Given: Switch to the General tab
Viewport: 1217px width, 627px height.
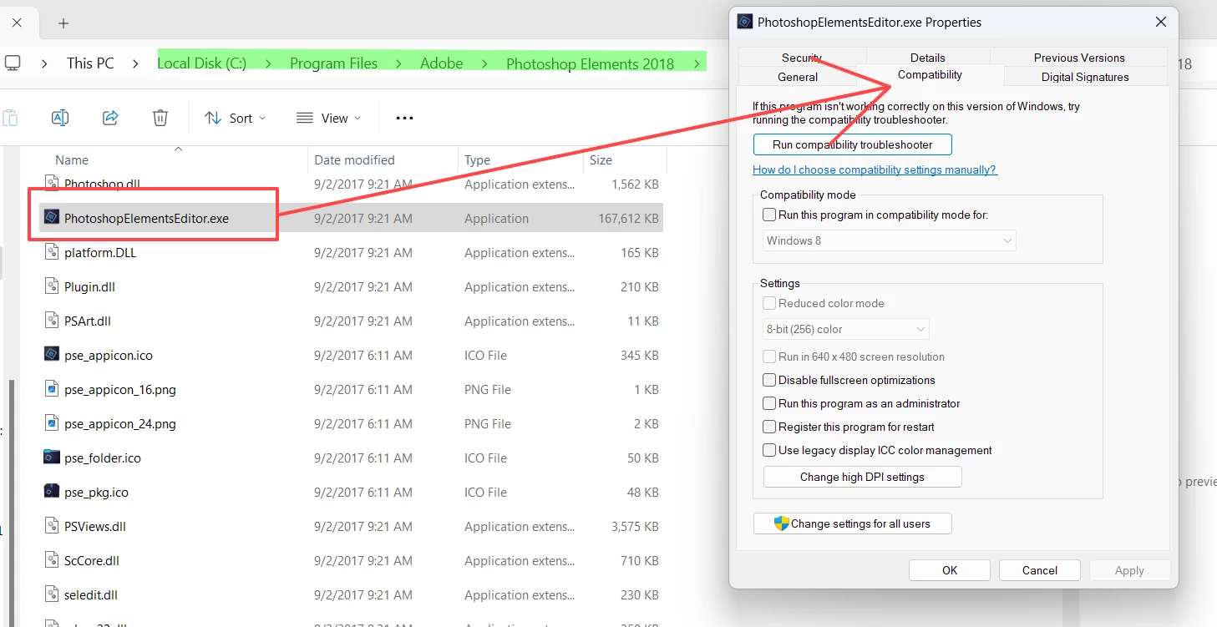Looking at the screenshot, I should (798, 77).
